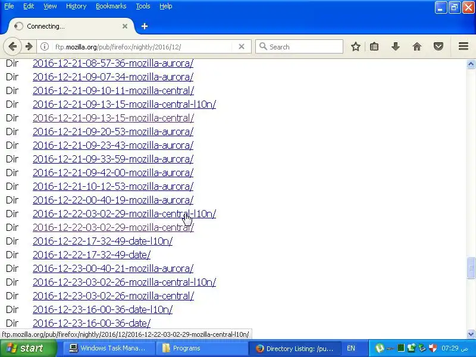Open 2016-12-21-09-42-00-mozilla-aurora/ link

pos(113,173)
